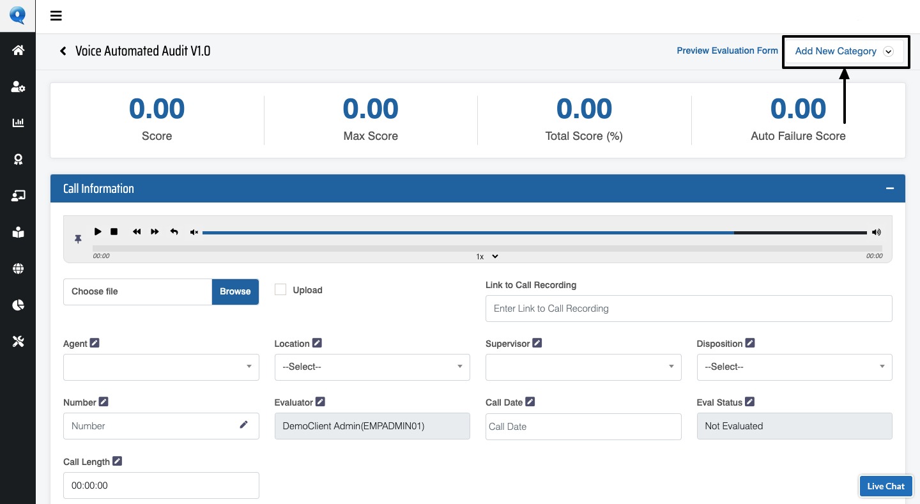Screen dimensions: 920x504
Task: Expand the Disposition dropdown
Action: tap(794, 367)
